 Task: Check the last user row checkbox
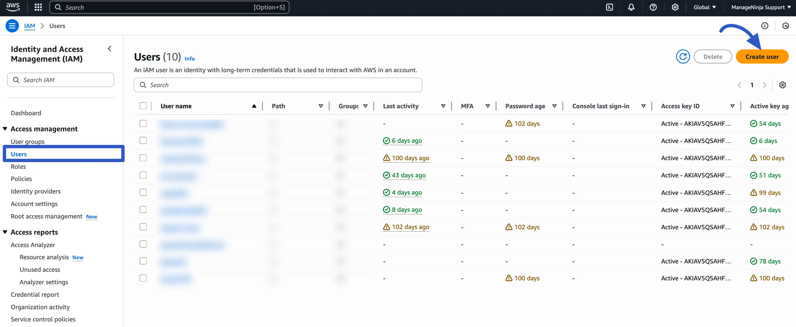click(143, 278)
